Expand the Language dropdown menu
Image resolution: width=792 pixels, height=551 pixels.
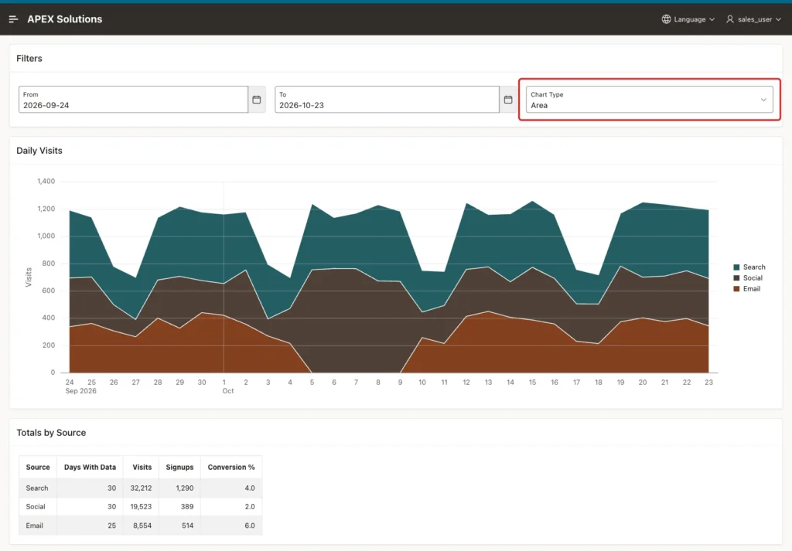tap(688, 19)
